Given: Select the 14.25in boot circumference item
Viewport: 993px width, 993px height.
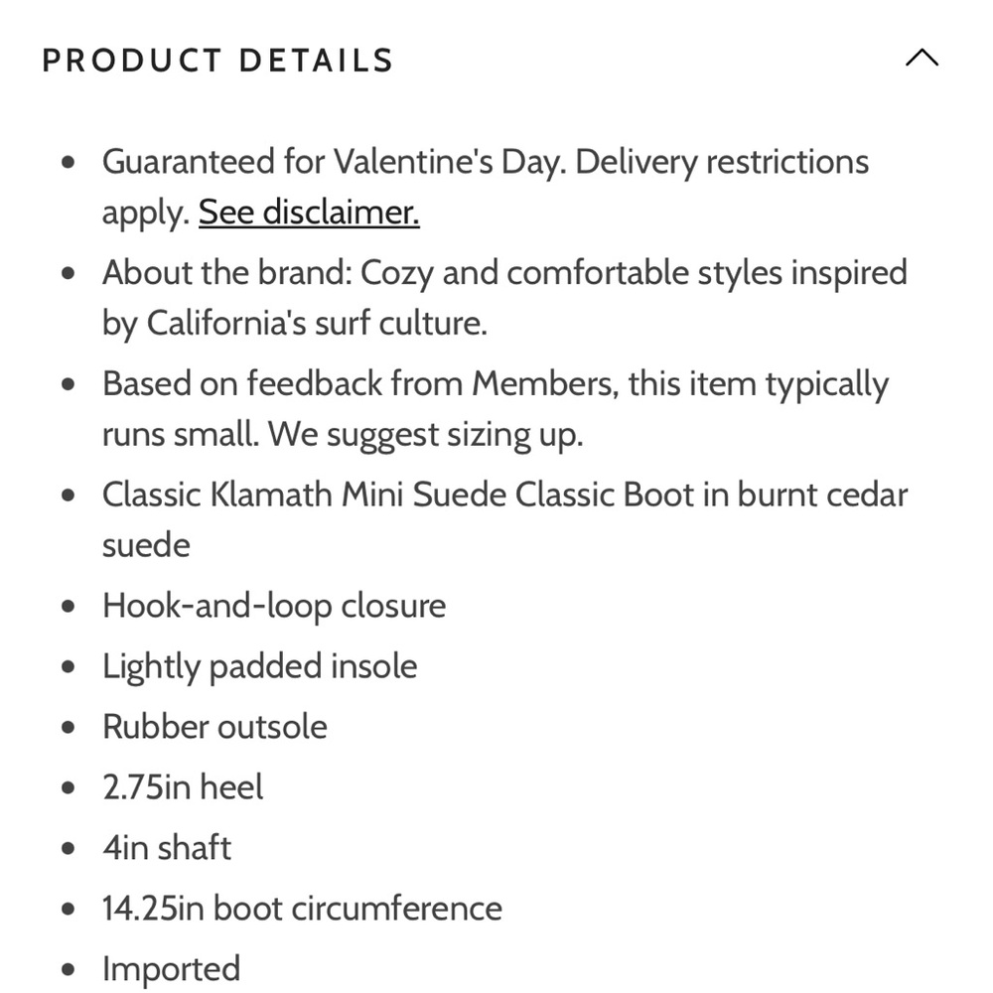Looking at the screenshot, I should [x=302, y=909].
